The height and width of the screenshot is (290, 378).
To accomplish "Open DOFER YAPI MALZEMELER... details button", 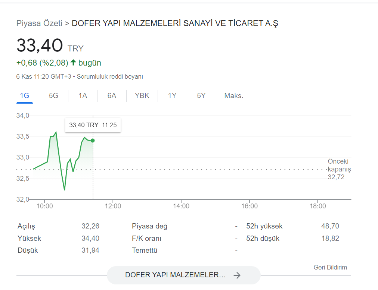I will (184, 275).
